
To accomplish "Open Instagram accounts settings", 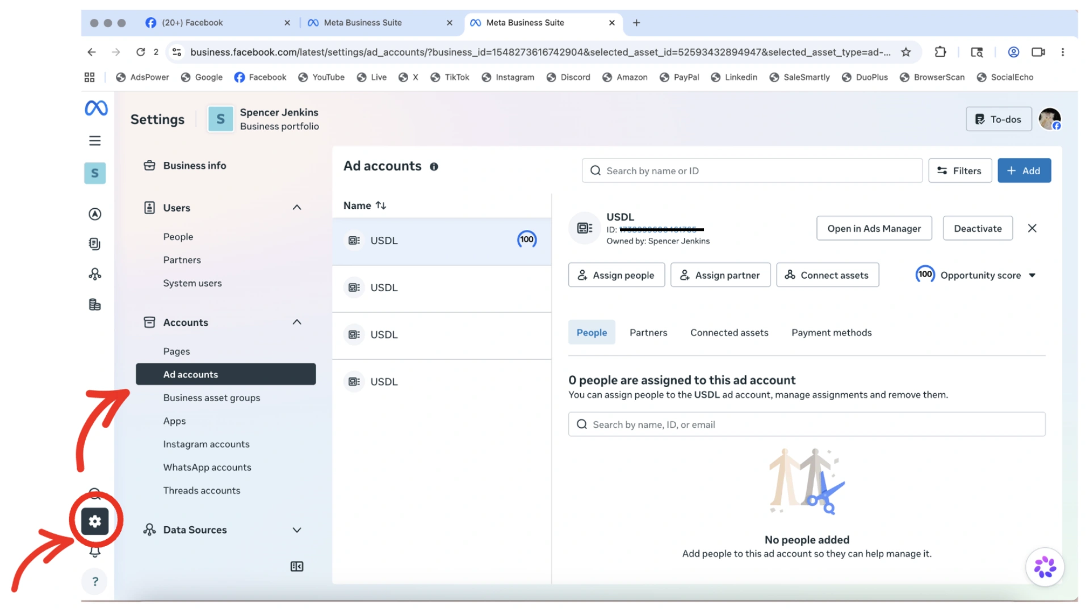I will pyautogui.click(x=206, y=444).
